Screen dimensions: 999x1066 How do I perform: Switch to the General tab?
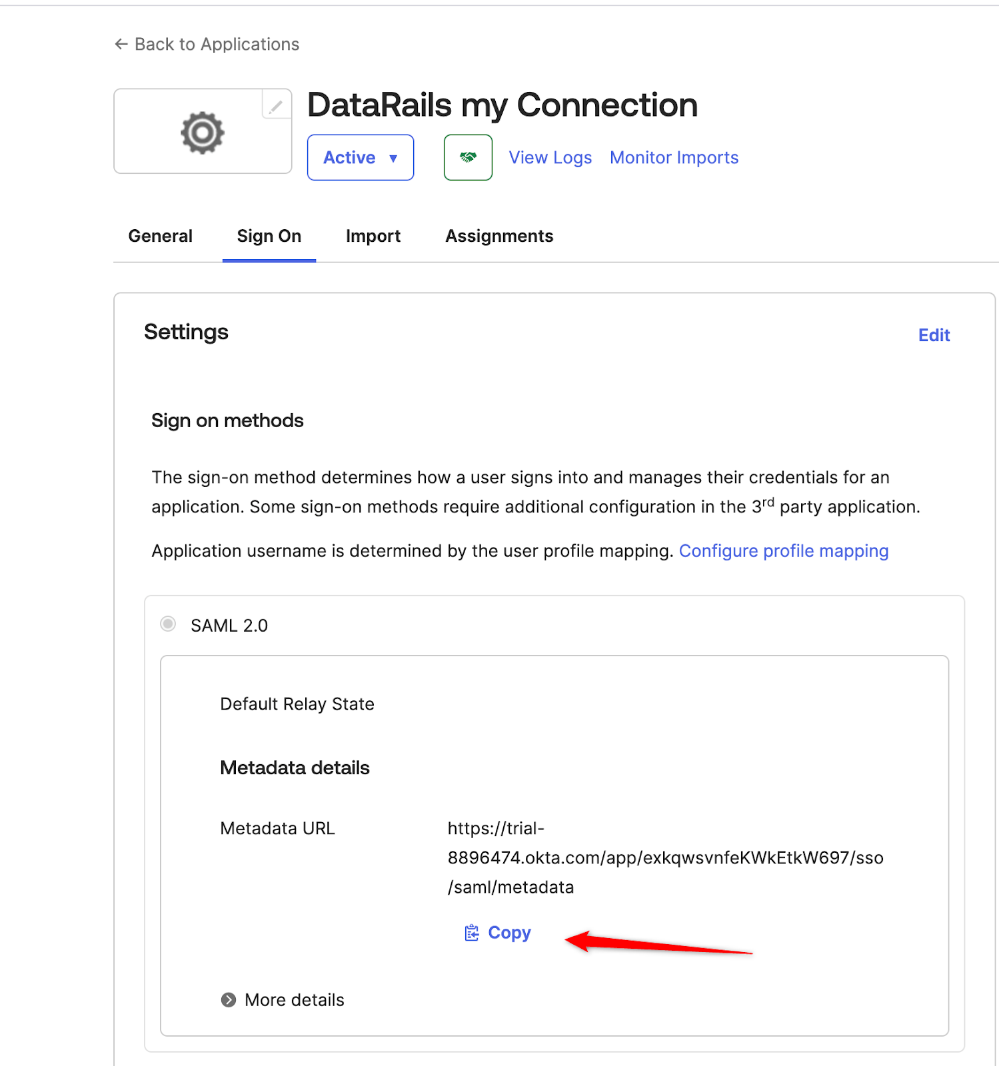[x=161, y=236]
